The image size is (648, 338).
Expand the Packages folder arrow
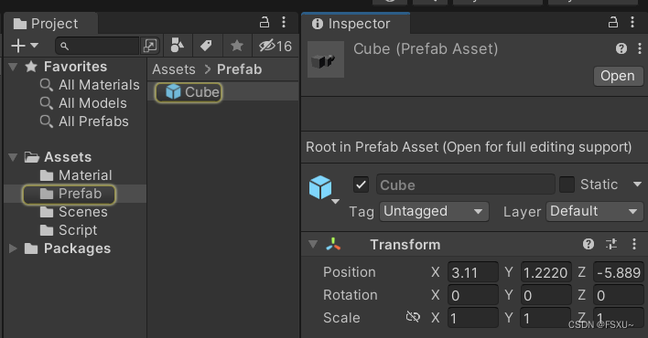(x=13, y=248)
